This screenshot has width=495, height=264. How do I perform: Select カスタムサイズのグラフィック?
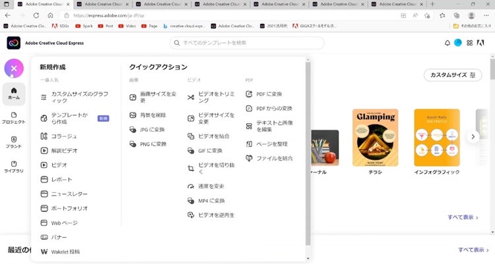coord(75,97)
